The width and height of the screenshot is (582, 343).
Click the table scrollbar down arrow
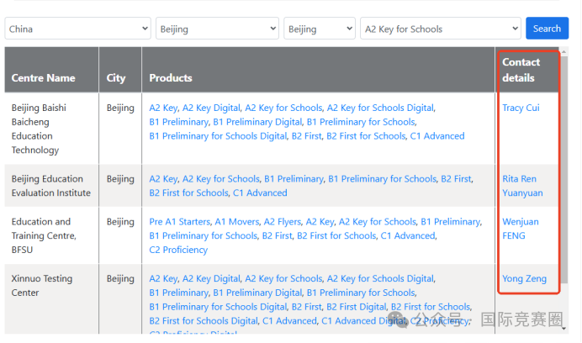564,329
